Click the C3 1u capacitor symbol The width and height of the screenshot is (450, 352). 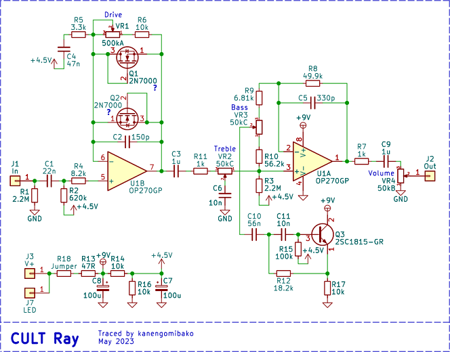point(176,171)
